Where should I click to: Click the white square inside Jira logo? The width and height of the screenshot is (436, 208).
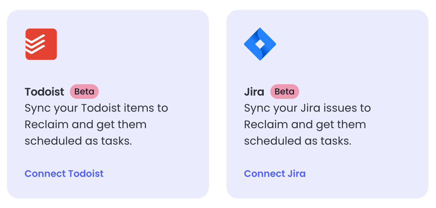[260, 44]
